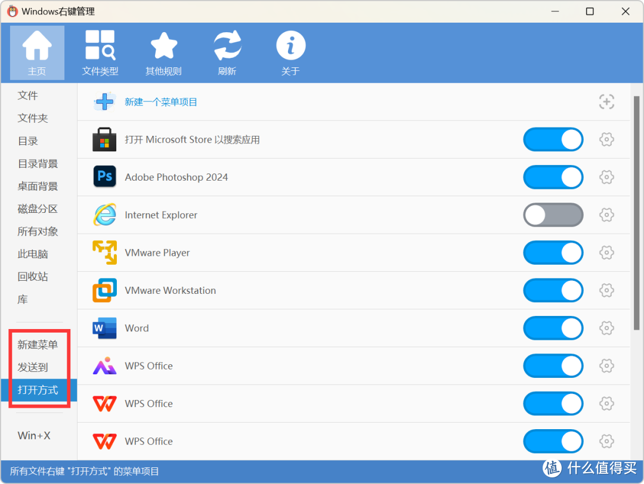The image size is (644, 484).
Task: Open settings gear for Microsoft Store row
Action: pyautogui.click(x=606, y=139)
